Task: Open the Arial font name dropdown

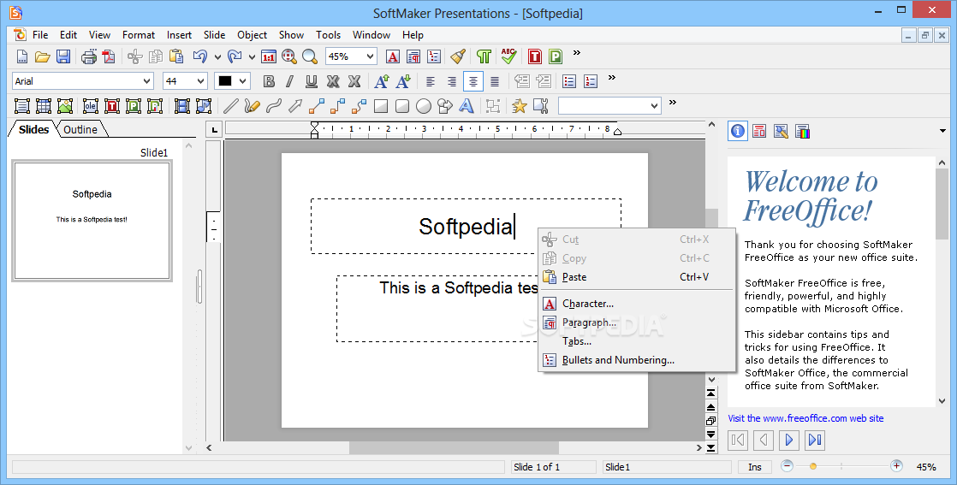Action: 146,81
